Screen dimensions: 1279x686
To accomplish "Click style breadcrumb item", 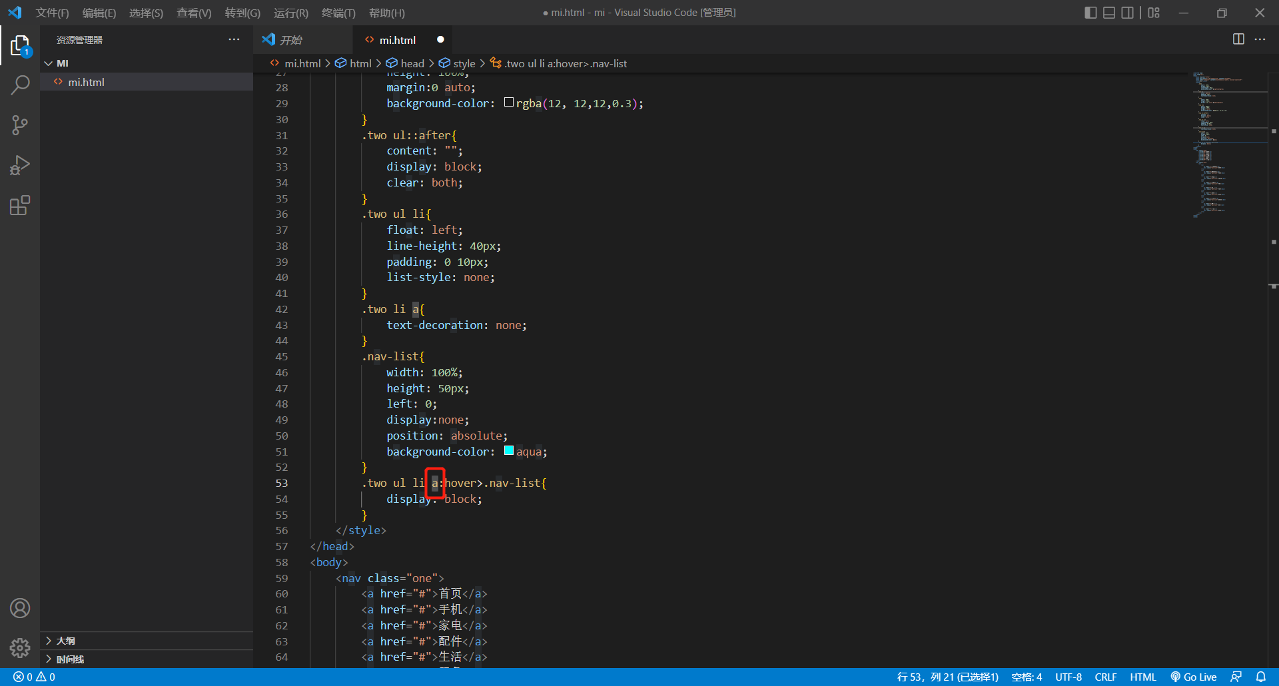I will pyautogui.click(x=457, y=63).
